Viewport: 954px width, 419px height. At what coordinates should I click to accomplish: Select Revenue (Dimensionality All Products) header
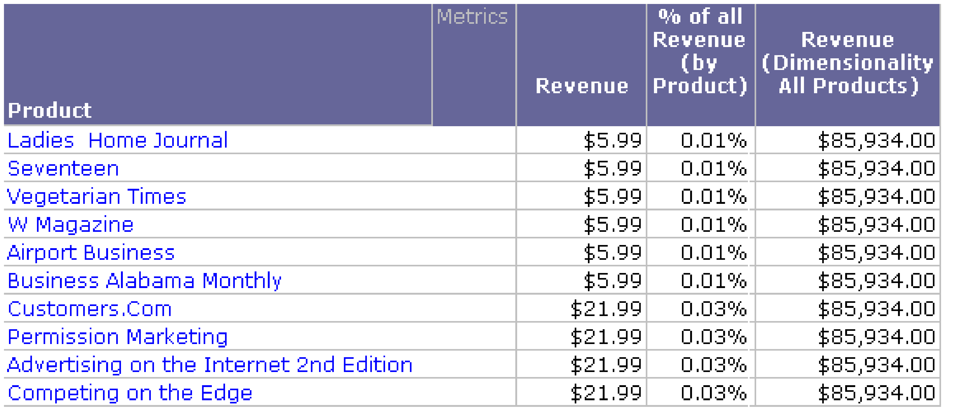(847, 63)
